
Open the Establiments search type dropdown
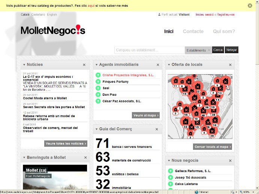tap(198, 50)
